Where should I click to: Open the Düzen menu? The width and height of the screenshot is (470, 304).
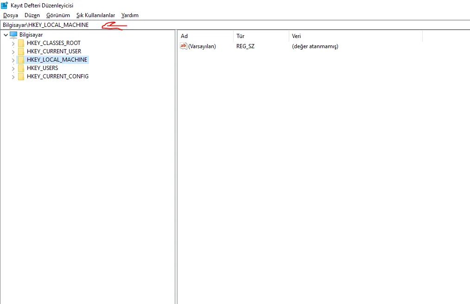[32, 15]
